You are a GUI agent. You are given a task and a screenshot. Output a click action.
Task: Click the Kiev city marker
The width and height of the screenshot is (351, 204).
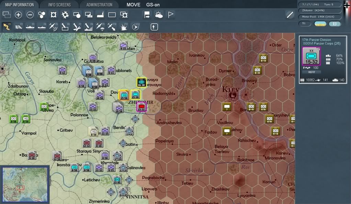[x=233, y=95]
